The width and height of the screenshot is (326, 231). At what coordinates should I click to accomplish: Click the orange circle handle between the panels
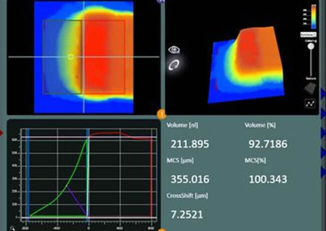point(161,114)
